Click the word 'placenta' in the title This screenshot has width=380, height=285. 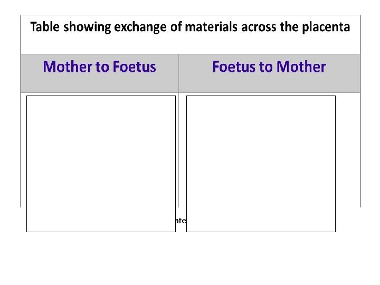(x=326, y=27)
